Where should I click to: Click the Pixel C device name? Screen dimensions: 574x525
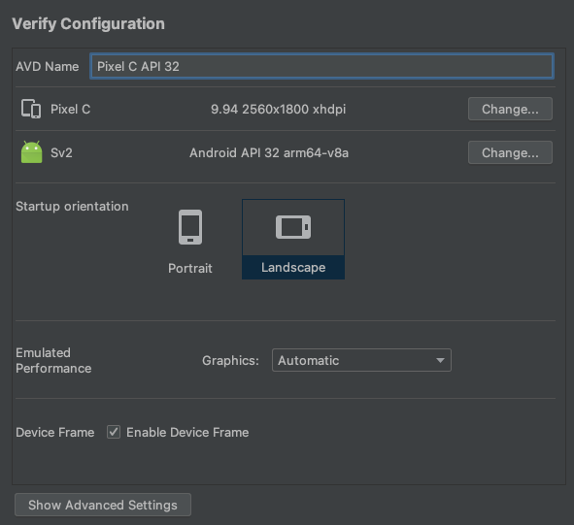[x=70, y=109]
